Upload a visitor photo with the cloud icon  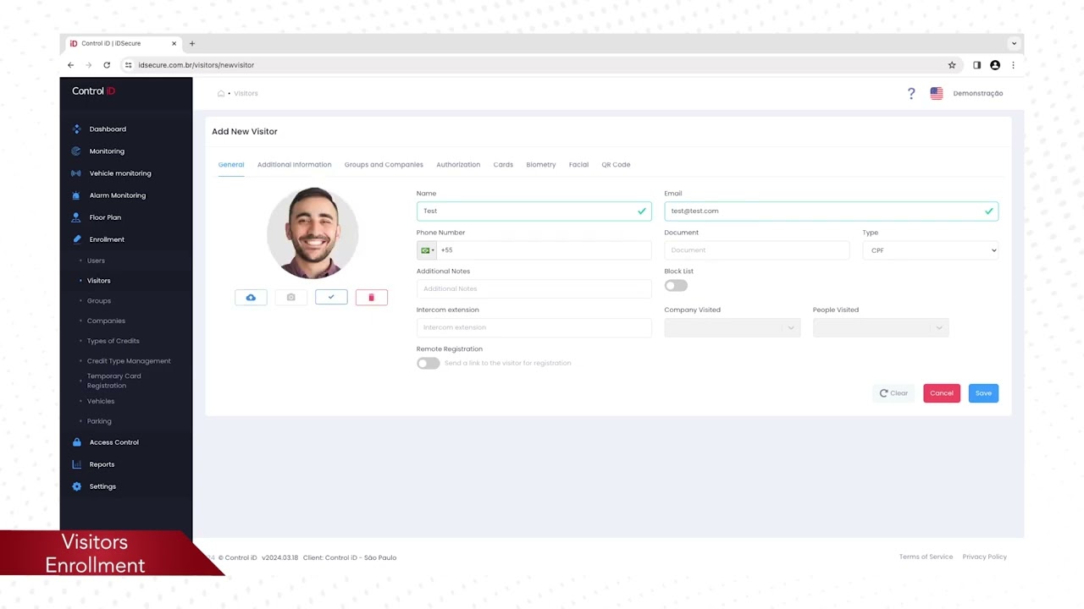coord(251,298)
